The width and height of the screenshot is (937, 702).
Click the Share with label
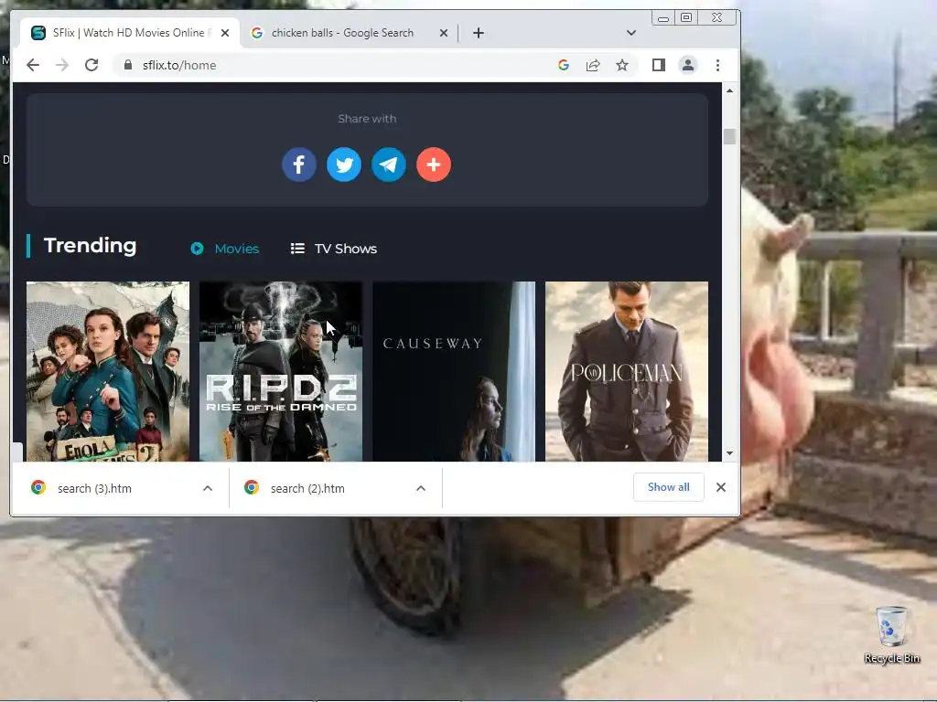tap(367, 118)
